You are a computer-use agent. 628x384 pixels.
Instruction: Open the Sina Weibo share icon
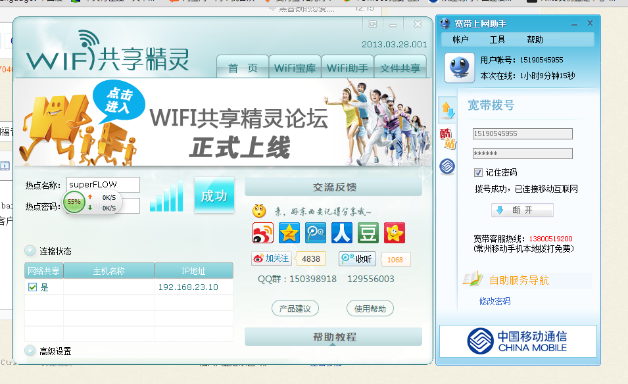[x=263, y=233]
